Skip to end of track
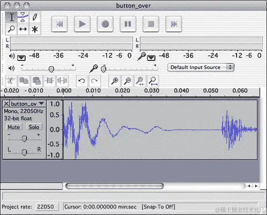 click(174, 24)
